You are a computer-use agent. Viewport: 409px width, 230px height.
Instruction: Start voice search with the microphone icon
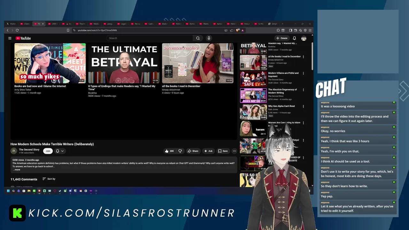coord(209,38)
